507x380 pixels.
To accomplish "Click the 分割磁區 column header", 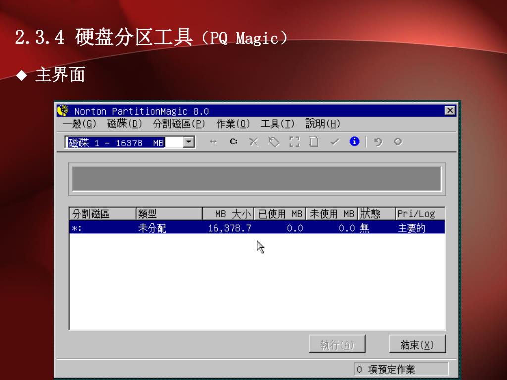I will point(102,214).
